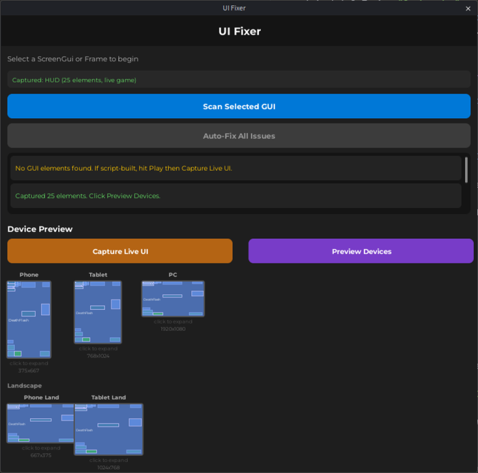Expand the Tablet preview thumbnail
Screen dimensions: 478x473
pyautogui.click(x=98, y=312)
